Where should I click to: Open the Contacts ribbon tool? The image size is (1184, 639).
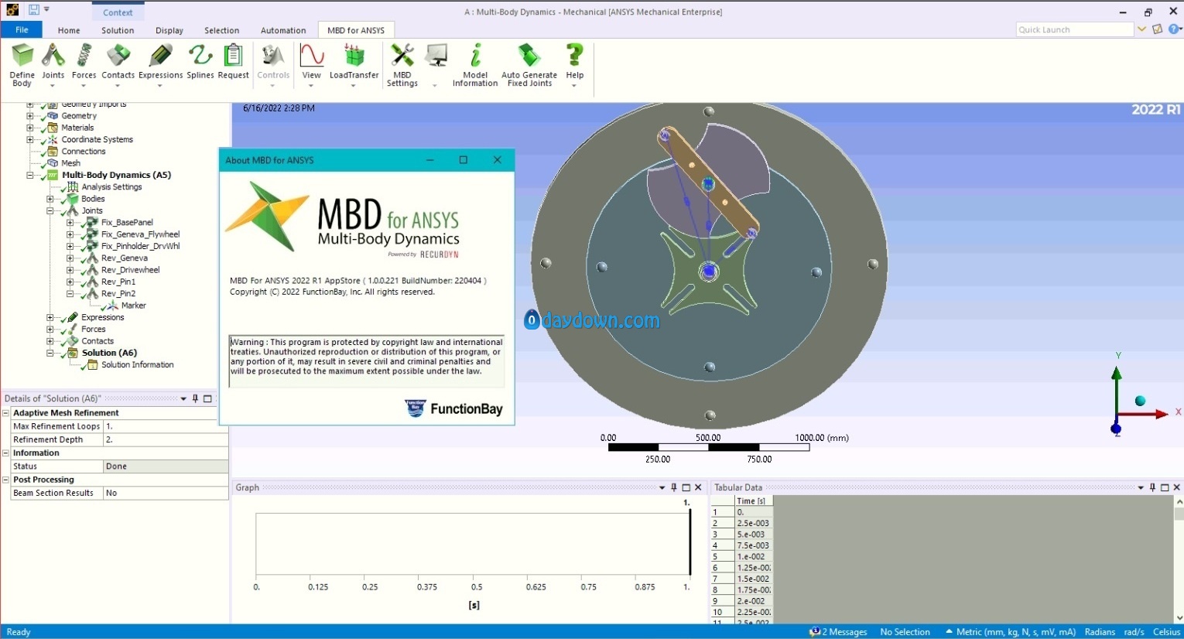[x=118, y=64]
